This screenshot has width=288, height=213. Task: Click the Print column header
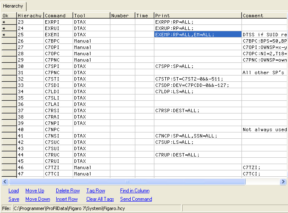point(197,16)
